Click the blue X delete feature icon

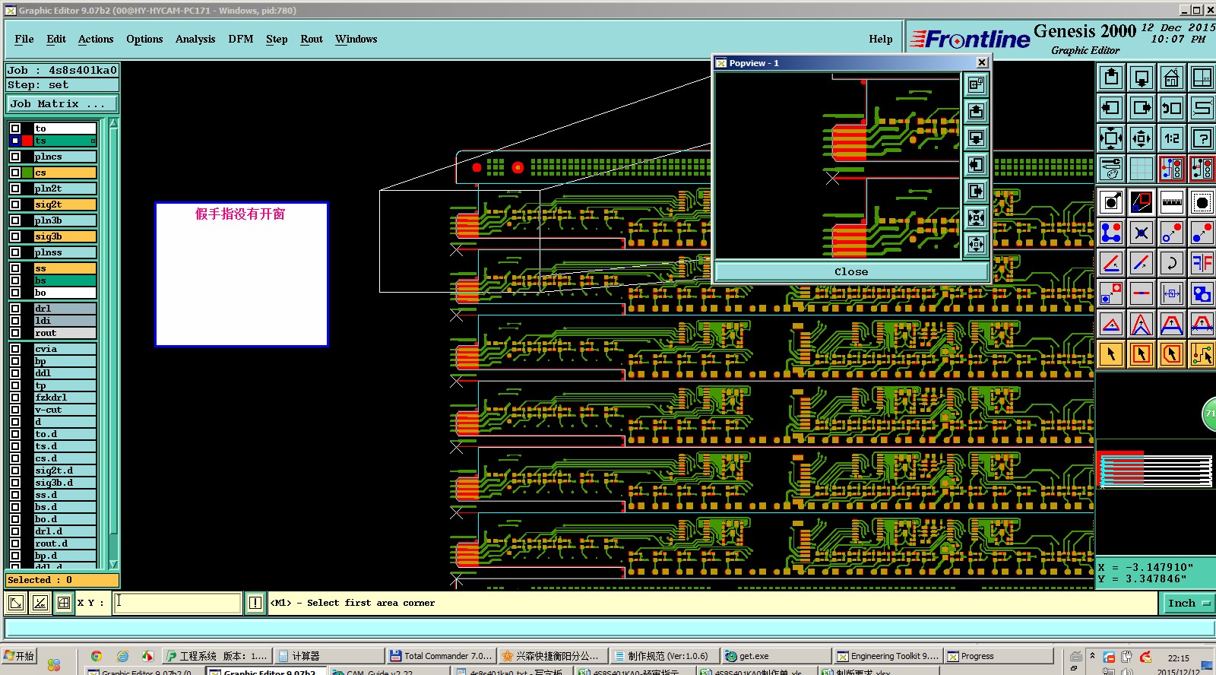tap(1142, 233)
